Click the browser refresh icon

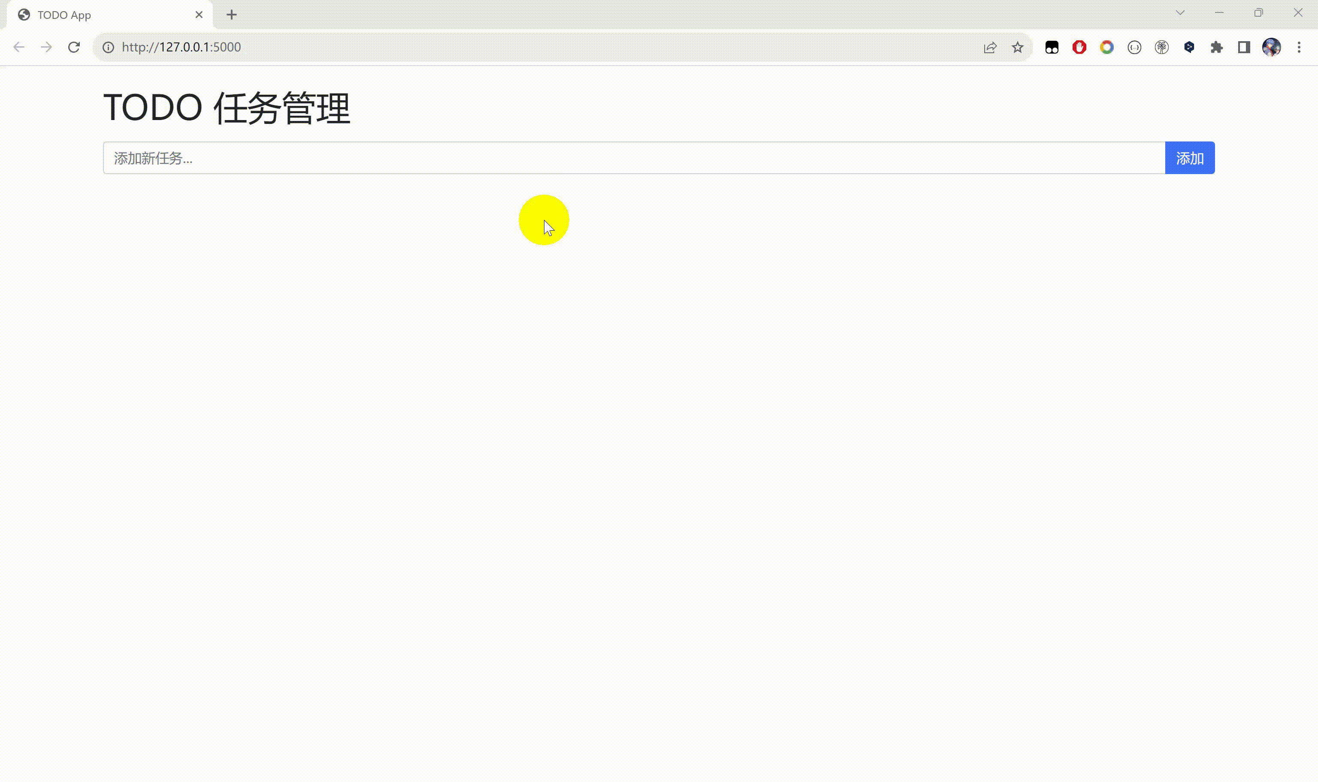pos(74,47)
